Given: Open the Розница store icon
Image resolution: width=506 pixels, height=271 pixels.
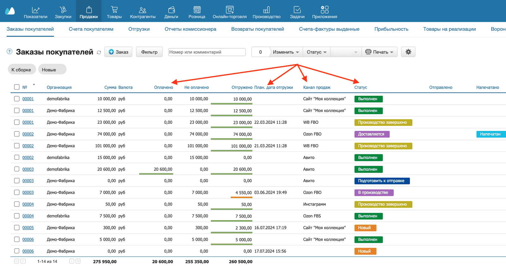Looking at the screenshot, I should pos(197,10).
